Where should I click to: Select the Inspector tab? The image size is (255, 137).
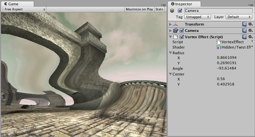coord(184,4)
